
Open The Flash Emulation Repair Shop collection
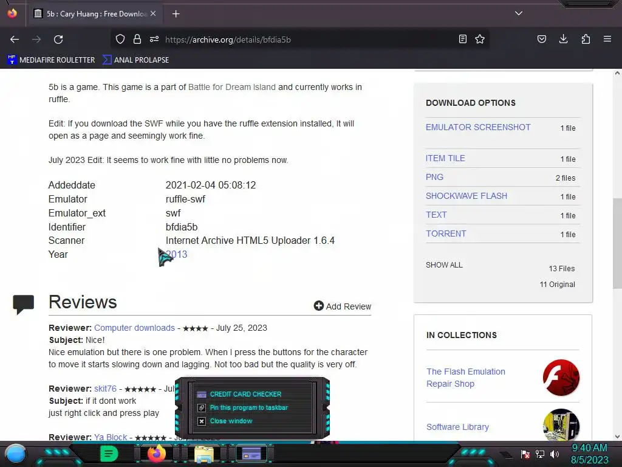pyautogui.click(x=466, y=378)
